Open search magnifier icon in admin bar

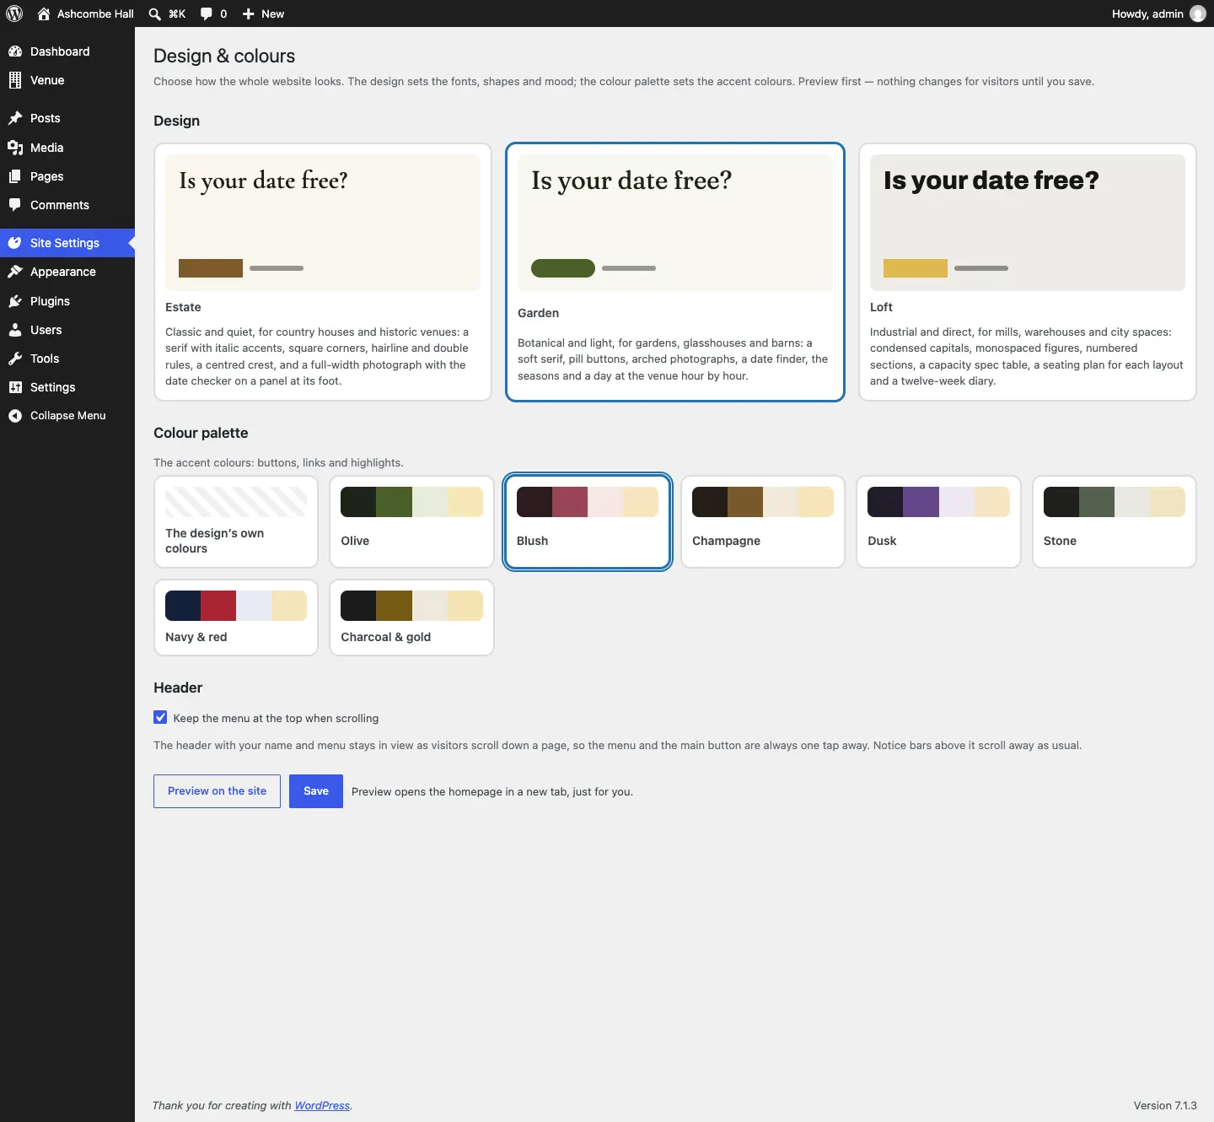click(155, 13)
